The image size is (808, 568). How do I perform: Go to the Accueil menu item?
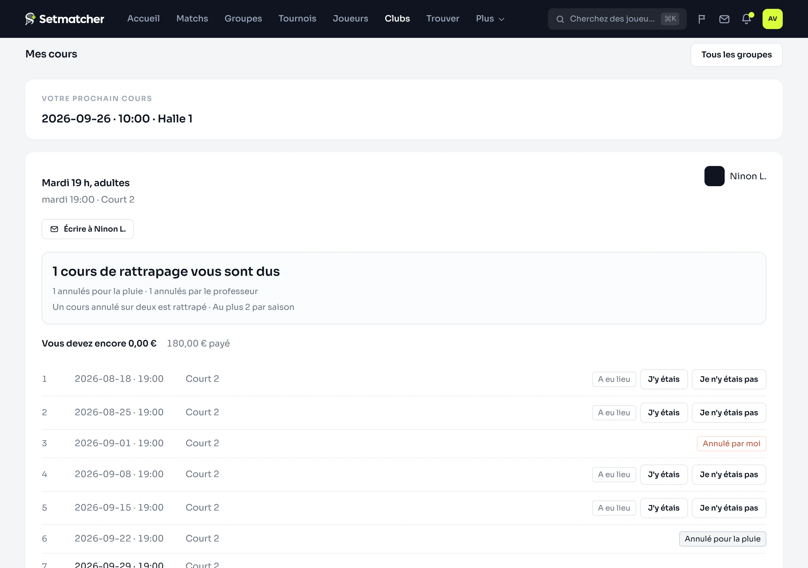coord(143,19)
